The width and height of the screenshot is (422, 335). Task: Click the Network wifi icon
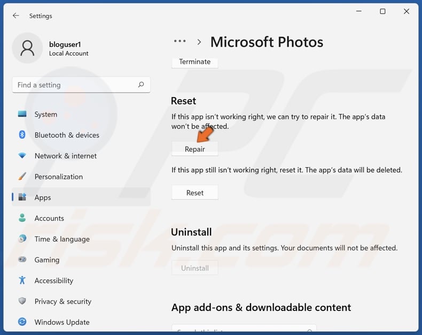pos(22,156)
